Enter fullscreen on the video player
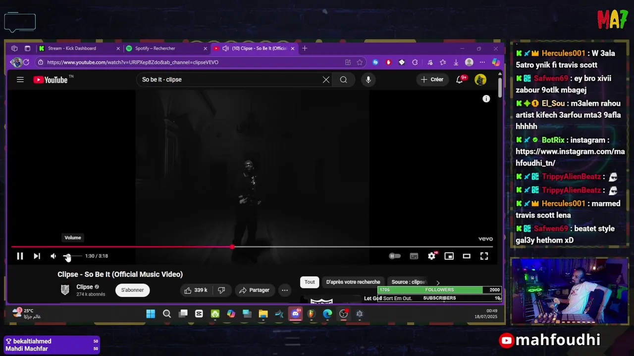The image size is (634, 356). 484,256
